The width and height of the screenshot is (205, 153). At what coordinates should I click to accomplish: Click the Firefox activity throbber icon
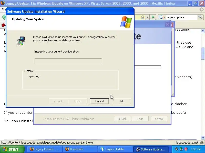tap(202, 9)
